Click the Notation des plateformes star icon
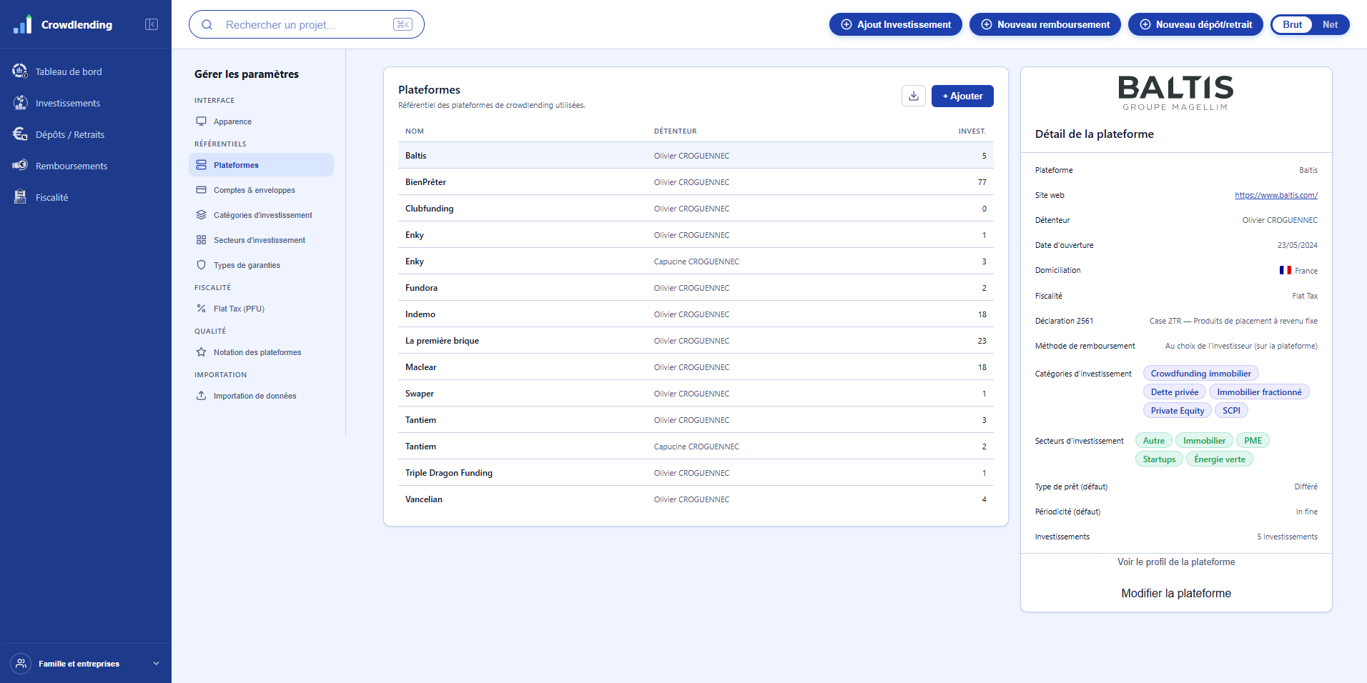 202,352
